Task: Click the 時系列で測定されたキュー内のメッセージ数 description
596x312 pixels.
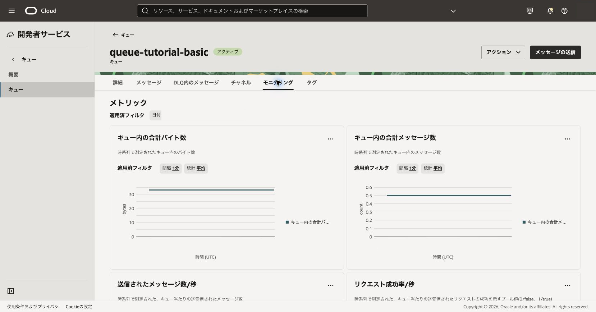Action: [398, 152]
